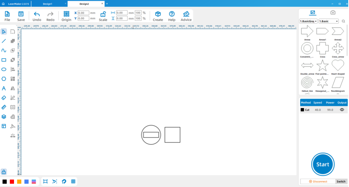Pick the blue layer color
Image resolution: width=349 pixels, height=187 pixels.
(x=27, y=182)
